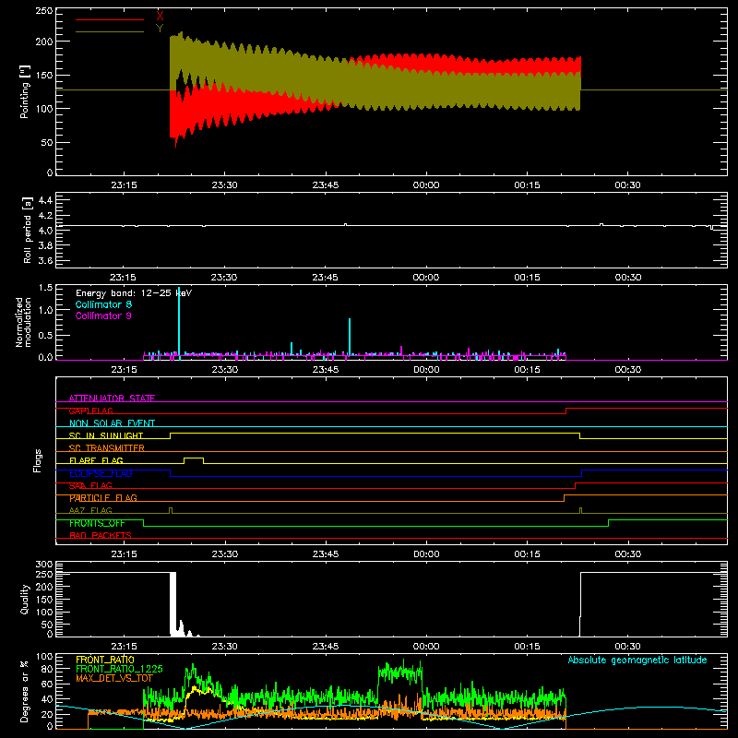The width and height of the screenshot is (738, 738).
Task: Select the 'Pointing' axis title
Action: (25, 91)
